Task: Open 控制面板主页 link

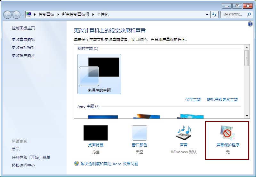Action: (x=23, y=28)
